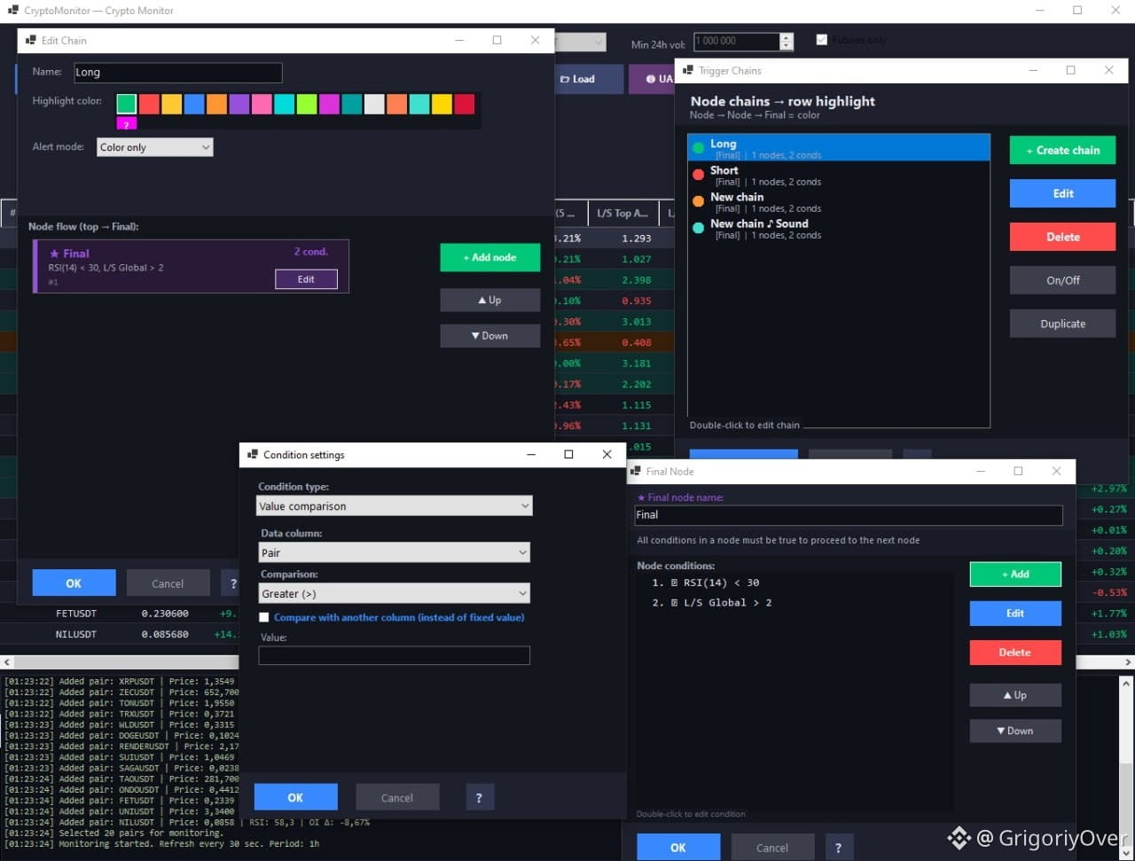Open help via '?' in Edit Chain window
Screen dimensions: 1135x861
pyautogui.click(x=233, y=583)
